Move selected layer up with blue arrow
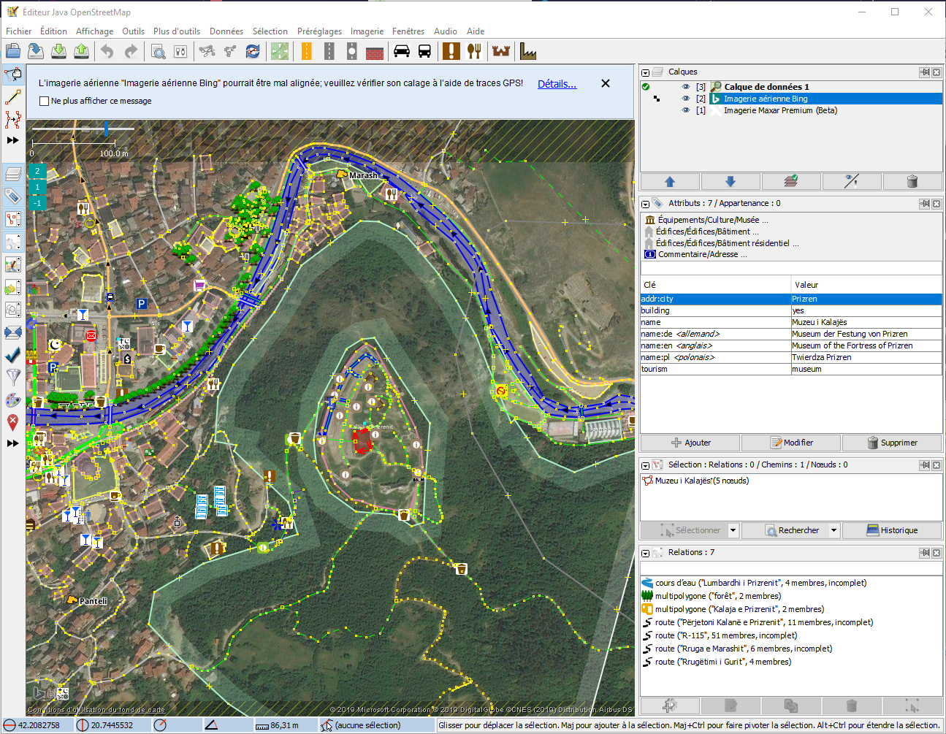946x734 pixels. tap(670, 181)
